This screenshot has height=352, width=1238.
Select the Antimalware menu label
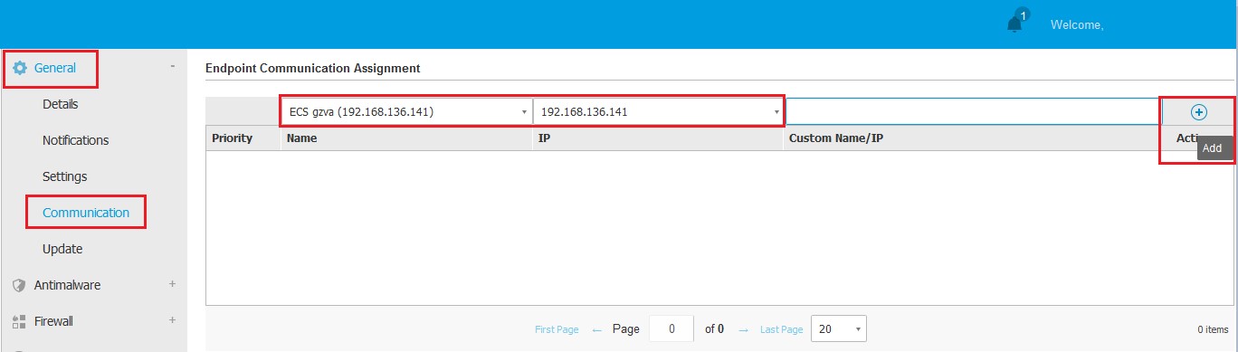[x=68, y=285]
